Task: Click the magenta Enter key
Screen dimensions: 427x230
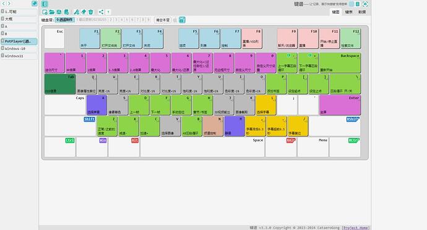Action: (340, 105)
